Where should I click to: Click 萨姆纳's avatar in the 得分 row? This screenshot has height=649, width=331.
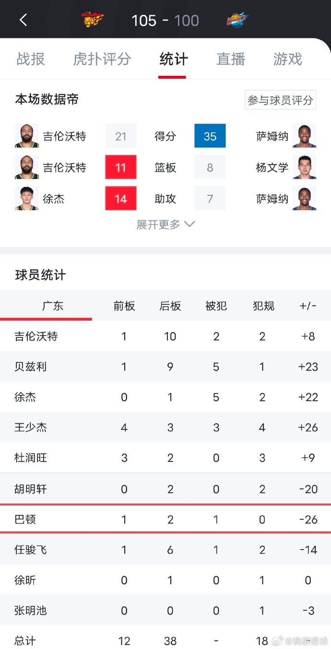coord(305,136)
